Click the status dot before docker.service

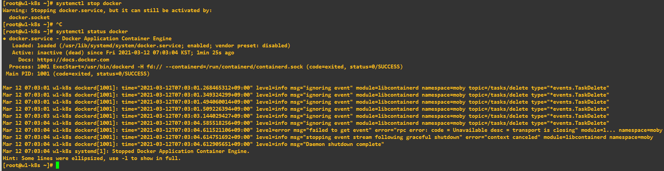4,39
